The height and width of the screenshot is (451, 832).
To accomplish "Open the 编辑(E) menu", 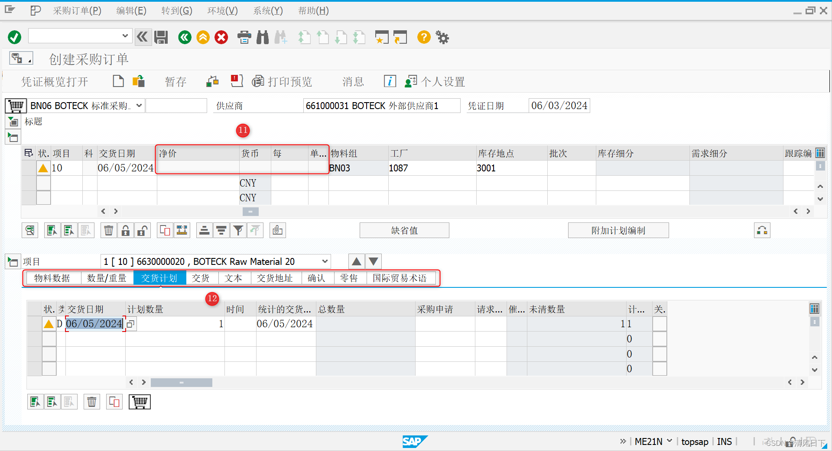I will click(131, 11).
